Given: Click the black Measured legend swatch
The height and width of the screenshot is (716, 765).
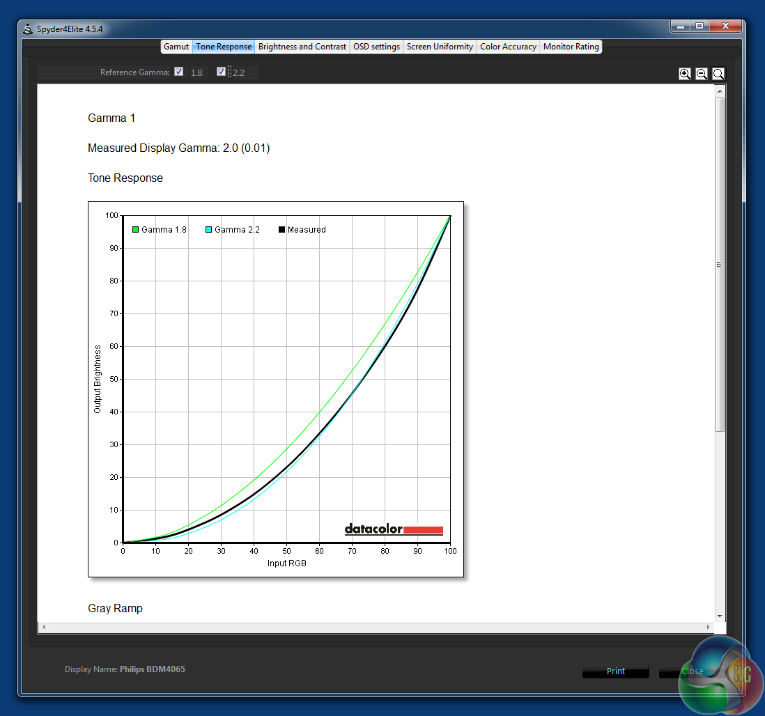Looking at the screenshot, I should click(x=281, y=229).
